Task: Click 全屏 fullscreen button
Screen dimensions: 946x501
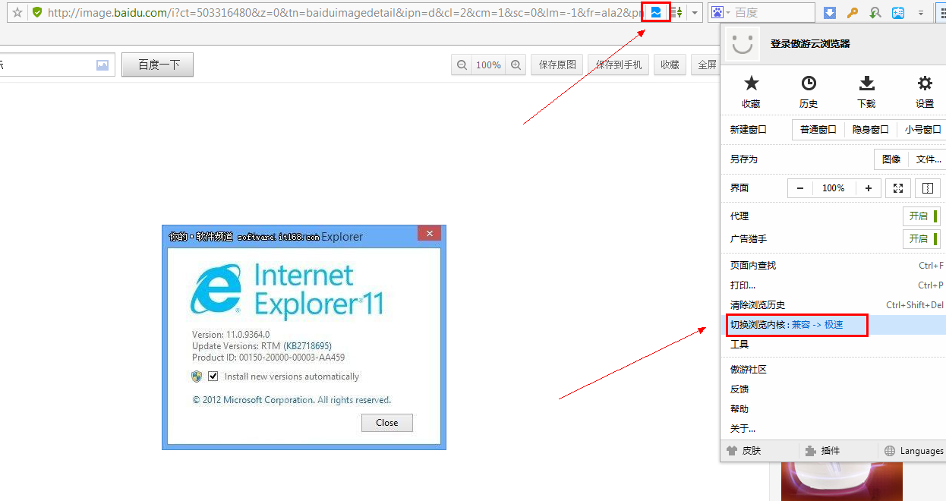Action: tap(706, 65)
